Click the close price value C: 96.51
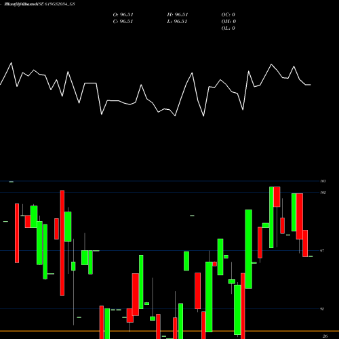Screen dimensions: 339x339 [123, 22]
